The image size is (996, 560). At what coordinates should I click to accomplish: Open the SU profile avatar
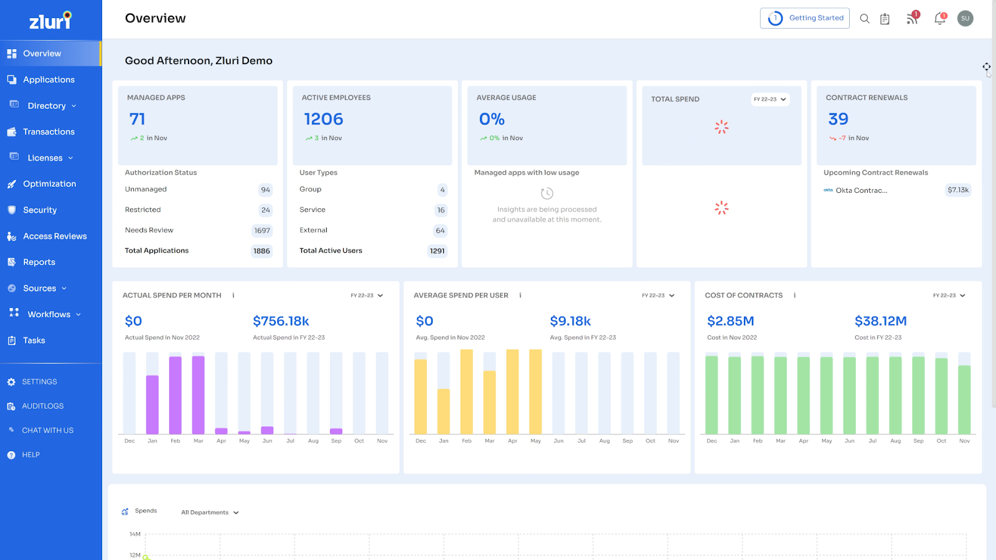point(965,19)
